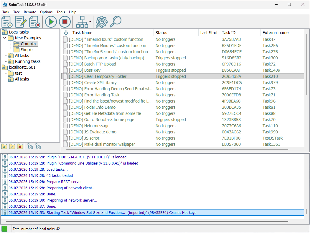Sort by the External name column header
Screen dimensions: 310x233
276,33
